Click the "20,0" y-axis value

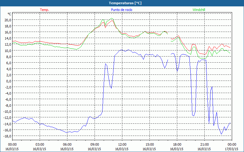point(8,20)
